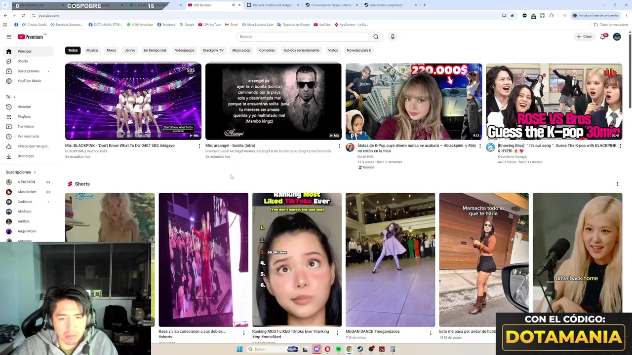
Task: Select the Vistos filter chip
Action: click(333, 50)
